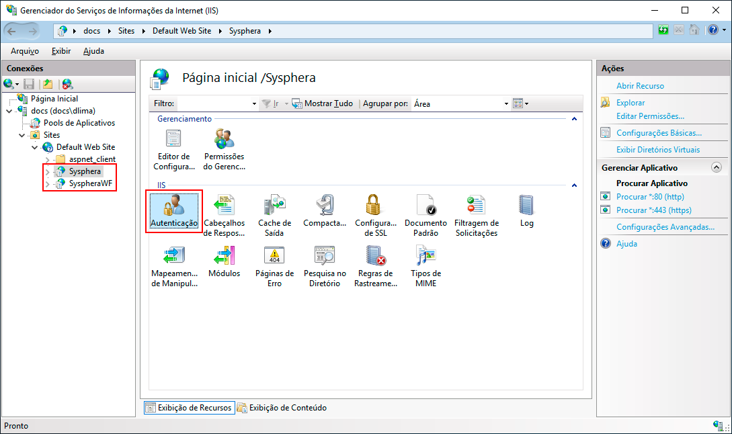
Task: Open the Documento Padrão icon
Action: click(x=425, y=206)
